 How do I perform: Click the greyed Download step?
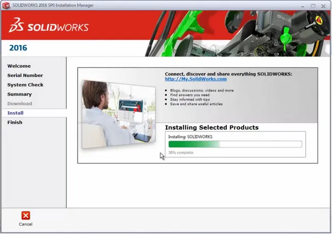tap(20, 104)
